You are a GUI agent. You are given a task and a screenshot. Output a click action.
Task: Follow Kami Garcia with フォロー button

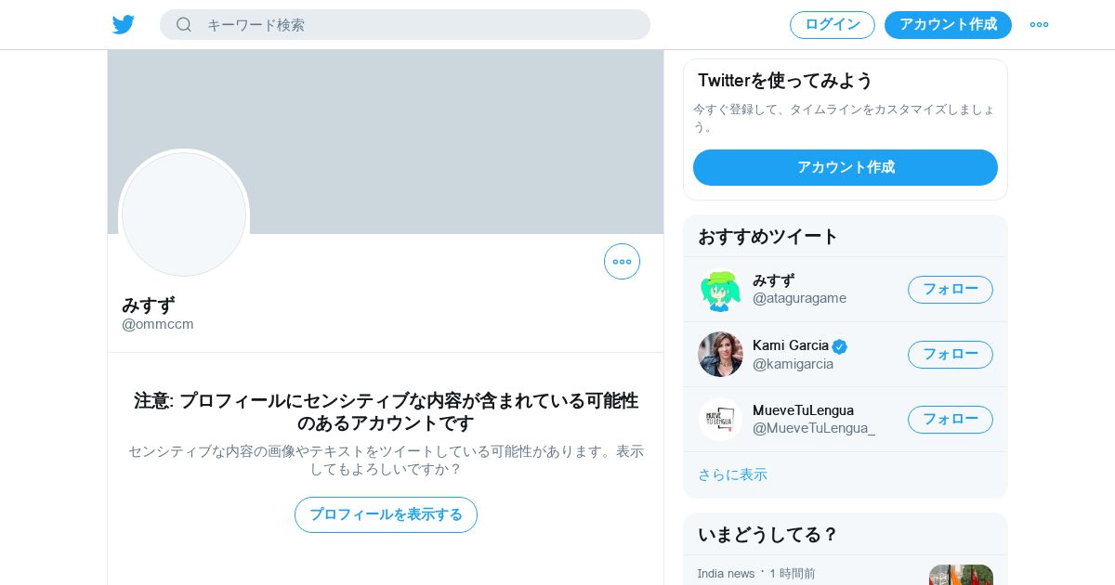[x=951, y=355]
